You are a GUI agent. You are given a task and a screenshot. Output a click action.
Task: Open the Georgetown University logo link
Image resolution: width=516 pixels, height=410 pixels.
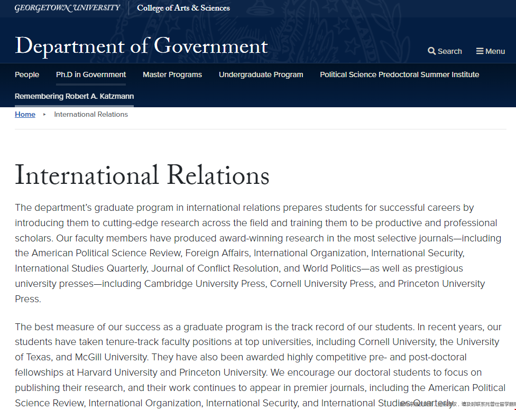pos(68,8)
